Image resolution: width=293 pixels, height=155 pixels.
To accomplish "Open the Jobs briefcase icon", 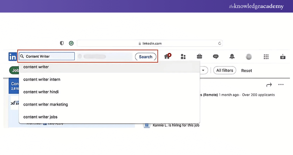I will tap(199, 56).
